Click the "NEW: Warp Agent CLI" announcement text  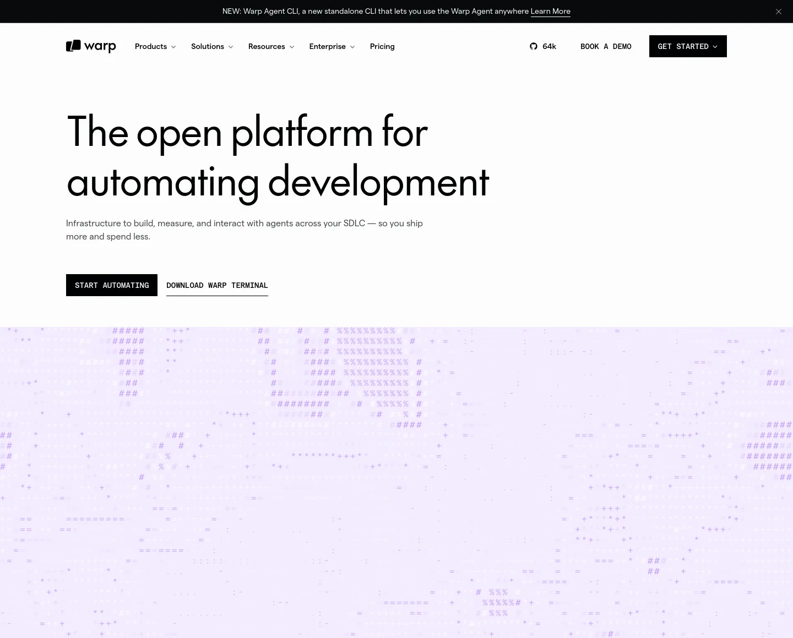coord(375,11)
